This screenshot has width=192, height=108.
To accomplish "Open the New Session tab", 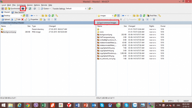I will point(18,12).
